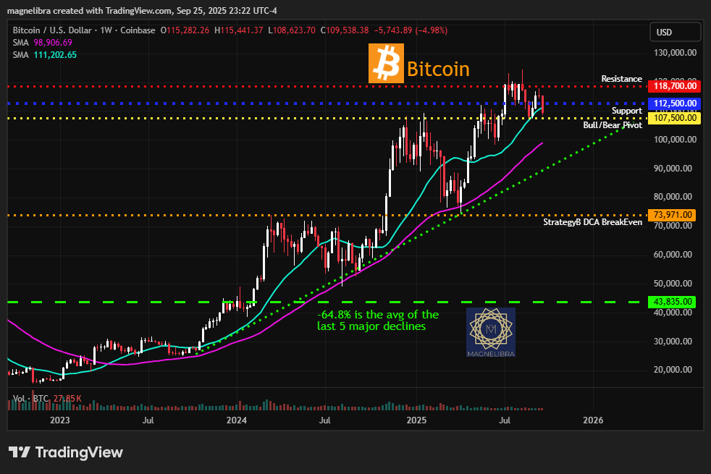
Task: Click the SMA 98,906.69 indicator legend
Action: 42,43
